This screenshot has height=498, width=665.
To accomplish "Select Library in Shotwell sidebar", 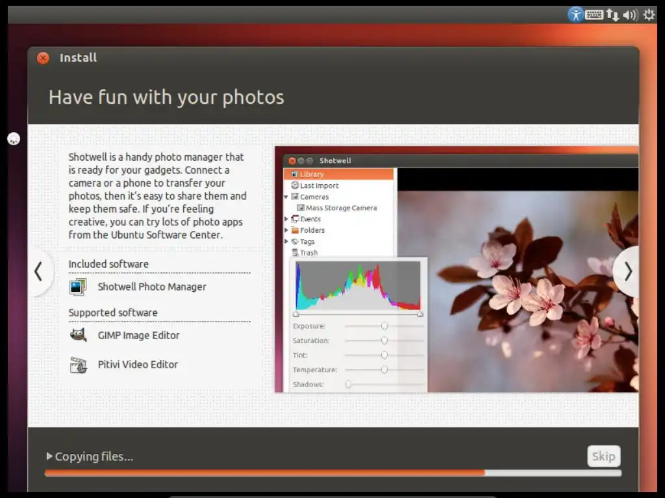I will point(339,174).
